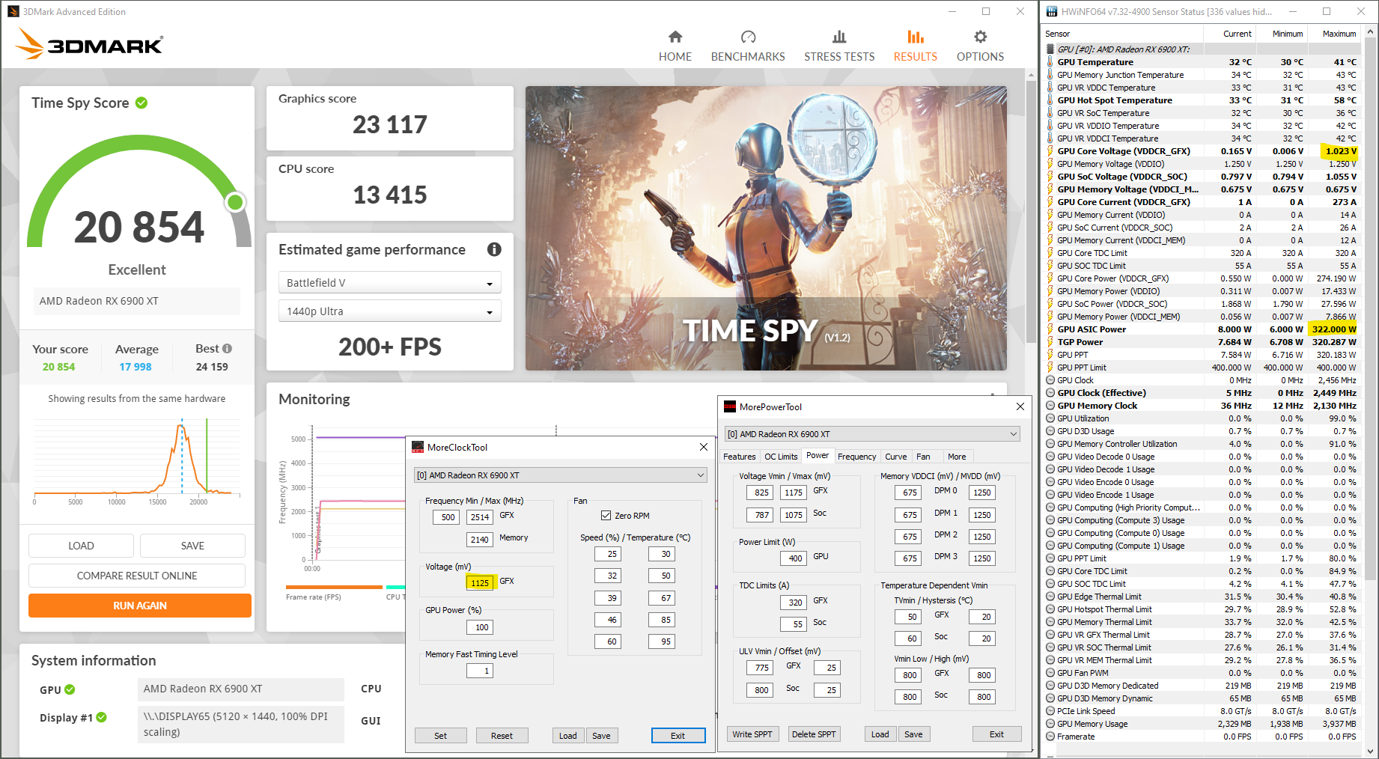This screenshot has height=759, width=1379.
Task: Expand the 1440p Ultra resolution dropdown
Action: [389, 311]
